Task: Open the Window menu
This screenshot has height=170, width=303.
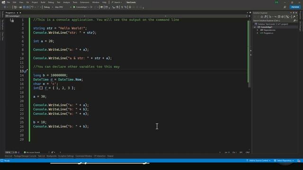Action: [96, 2]
